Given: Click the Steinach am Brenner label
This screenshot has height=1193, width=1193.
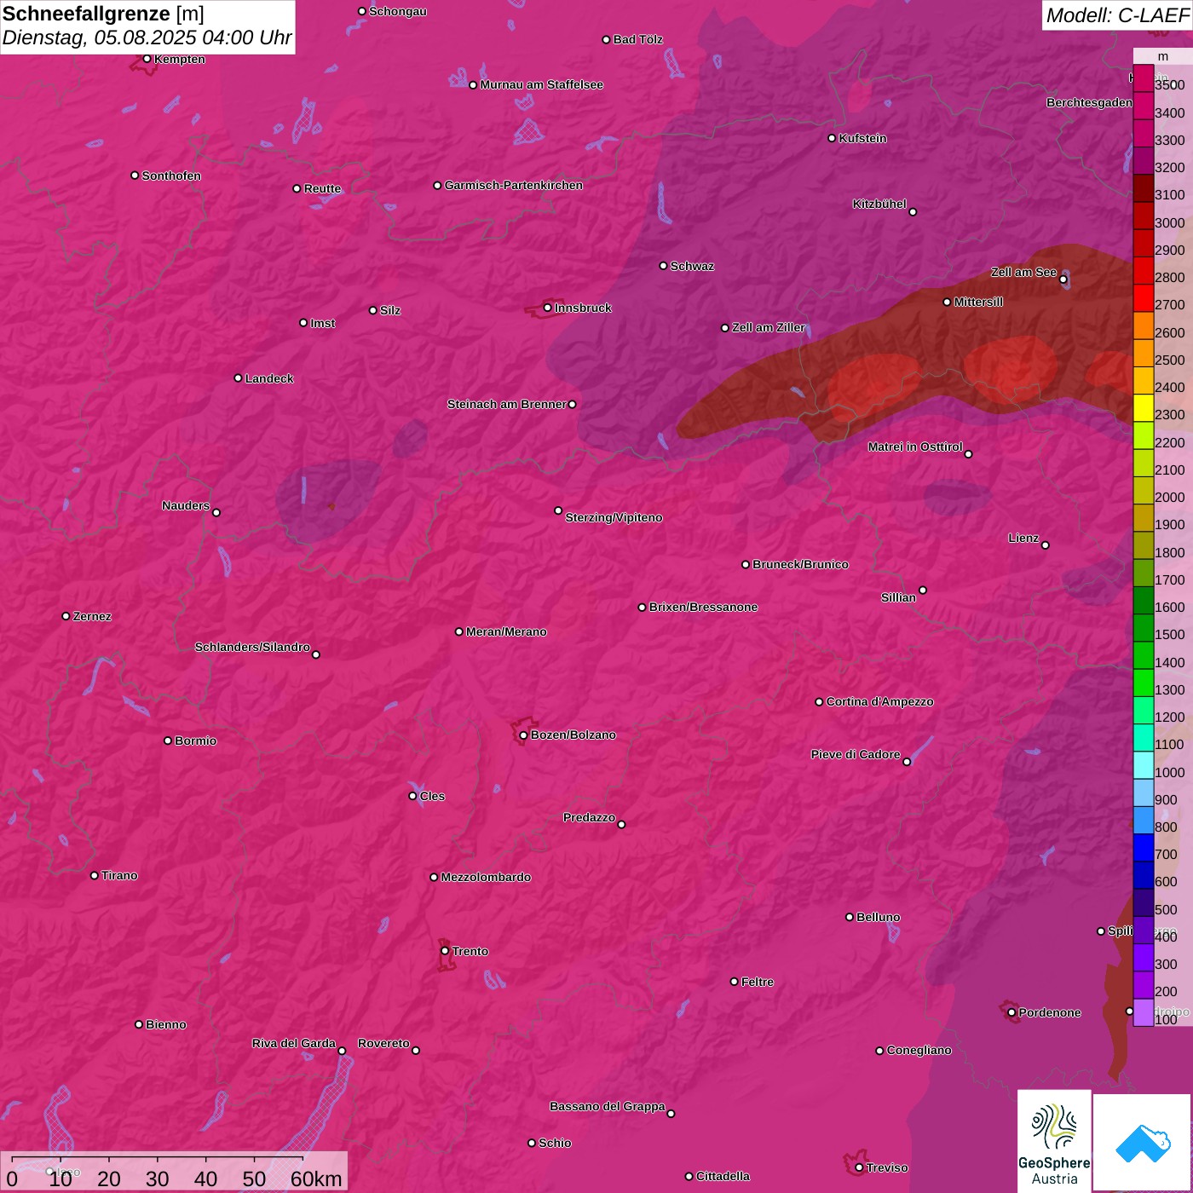Looking at the screenshot, I should [506, 404].
